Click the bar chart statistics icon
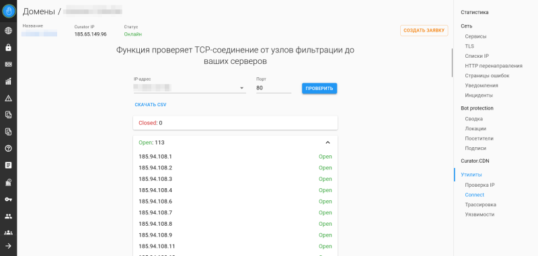The image size is (538, 256). [x=8, y=81]
